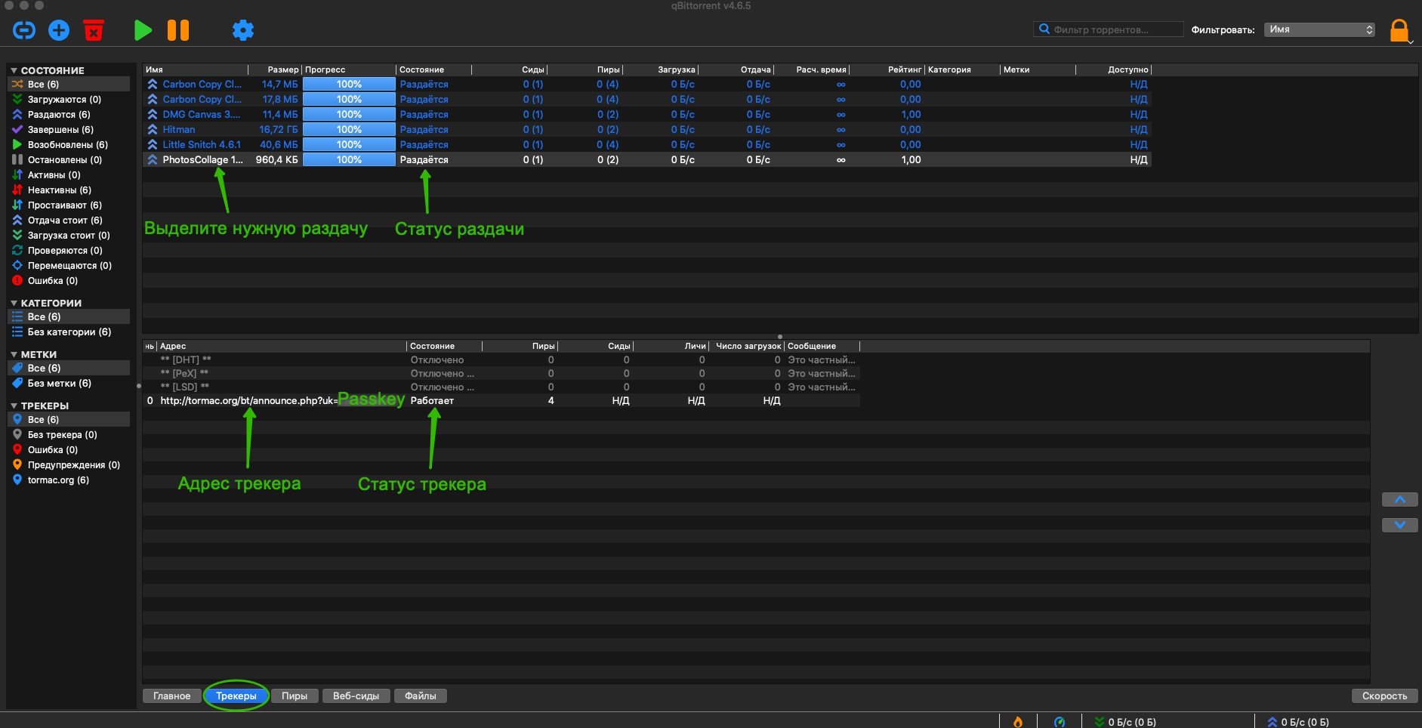The height and width of the screenshot is (728, 1422).
Task: Open the Имя filter dropdown
Action: [x=1319, y=29]
